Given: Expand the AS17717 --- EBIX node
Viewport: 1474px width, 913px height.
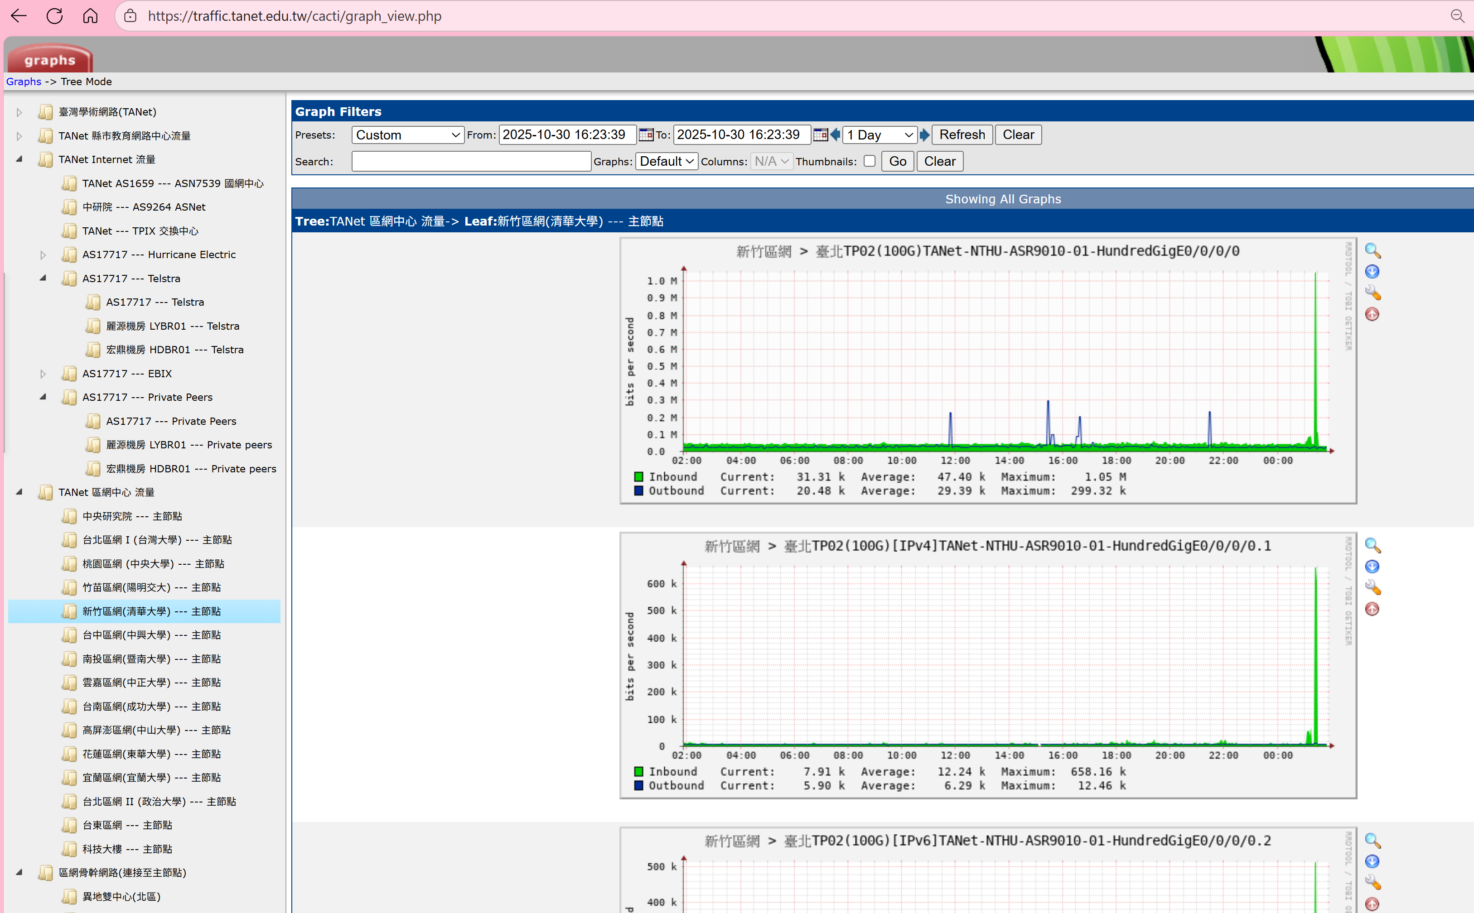Looking at the screenshot, I should tap(43, 374).
